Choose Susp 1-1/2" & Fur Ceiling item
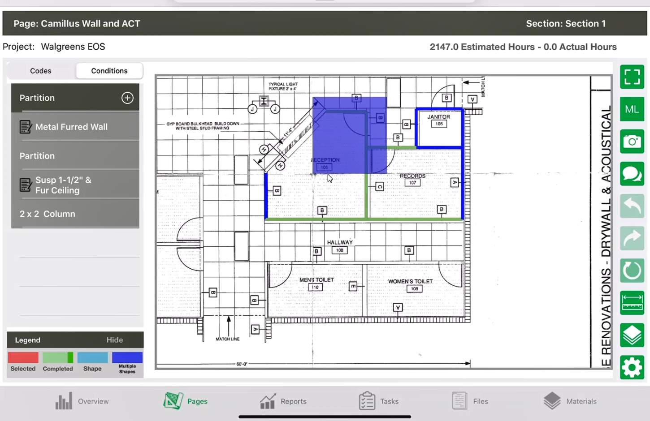 click(x=63, y=185)
